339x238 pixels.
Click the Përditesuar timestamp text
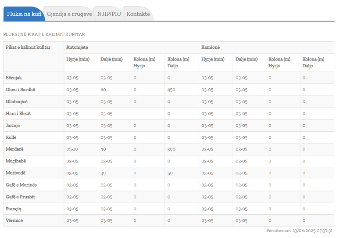299,231
